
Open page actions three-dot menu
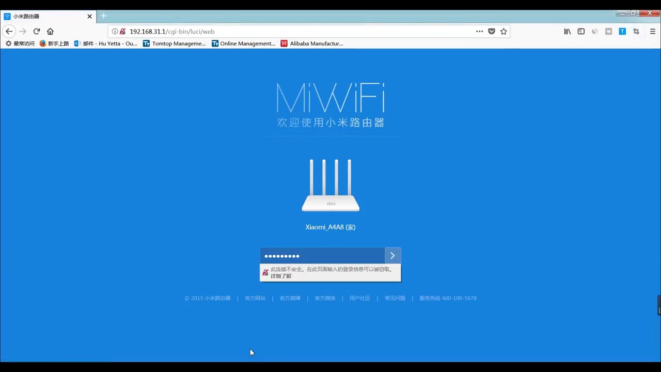pos(479,32)
